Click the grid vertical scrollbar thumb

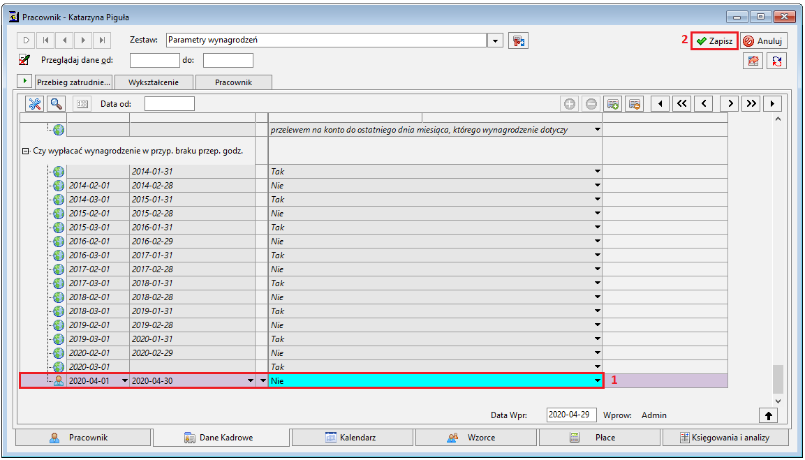[778, 379]
